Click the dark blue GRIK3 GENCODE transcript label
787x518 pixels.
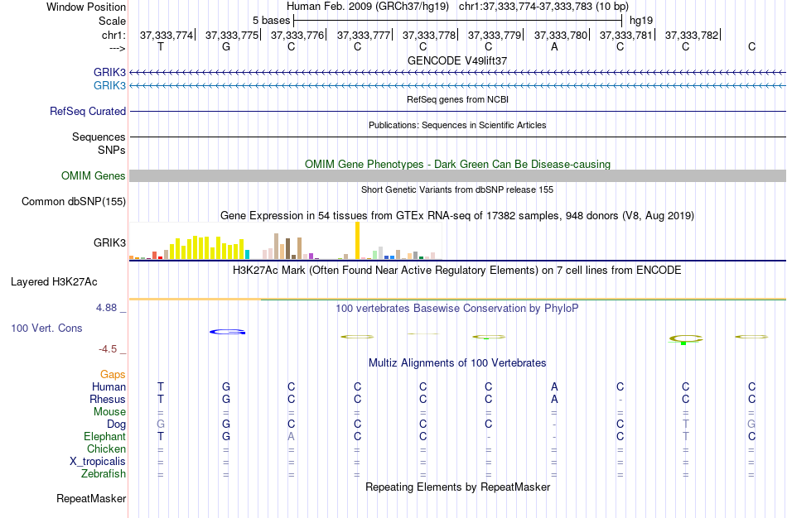click(109, 72)
